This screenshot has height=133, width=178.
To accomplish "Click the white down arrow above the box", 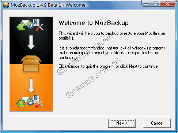I will (31, 42).
